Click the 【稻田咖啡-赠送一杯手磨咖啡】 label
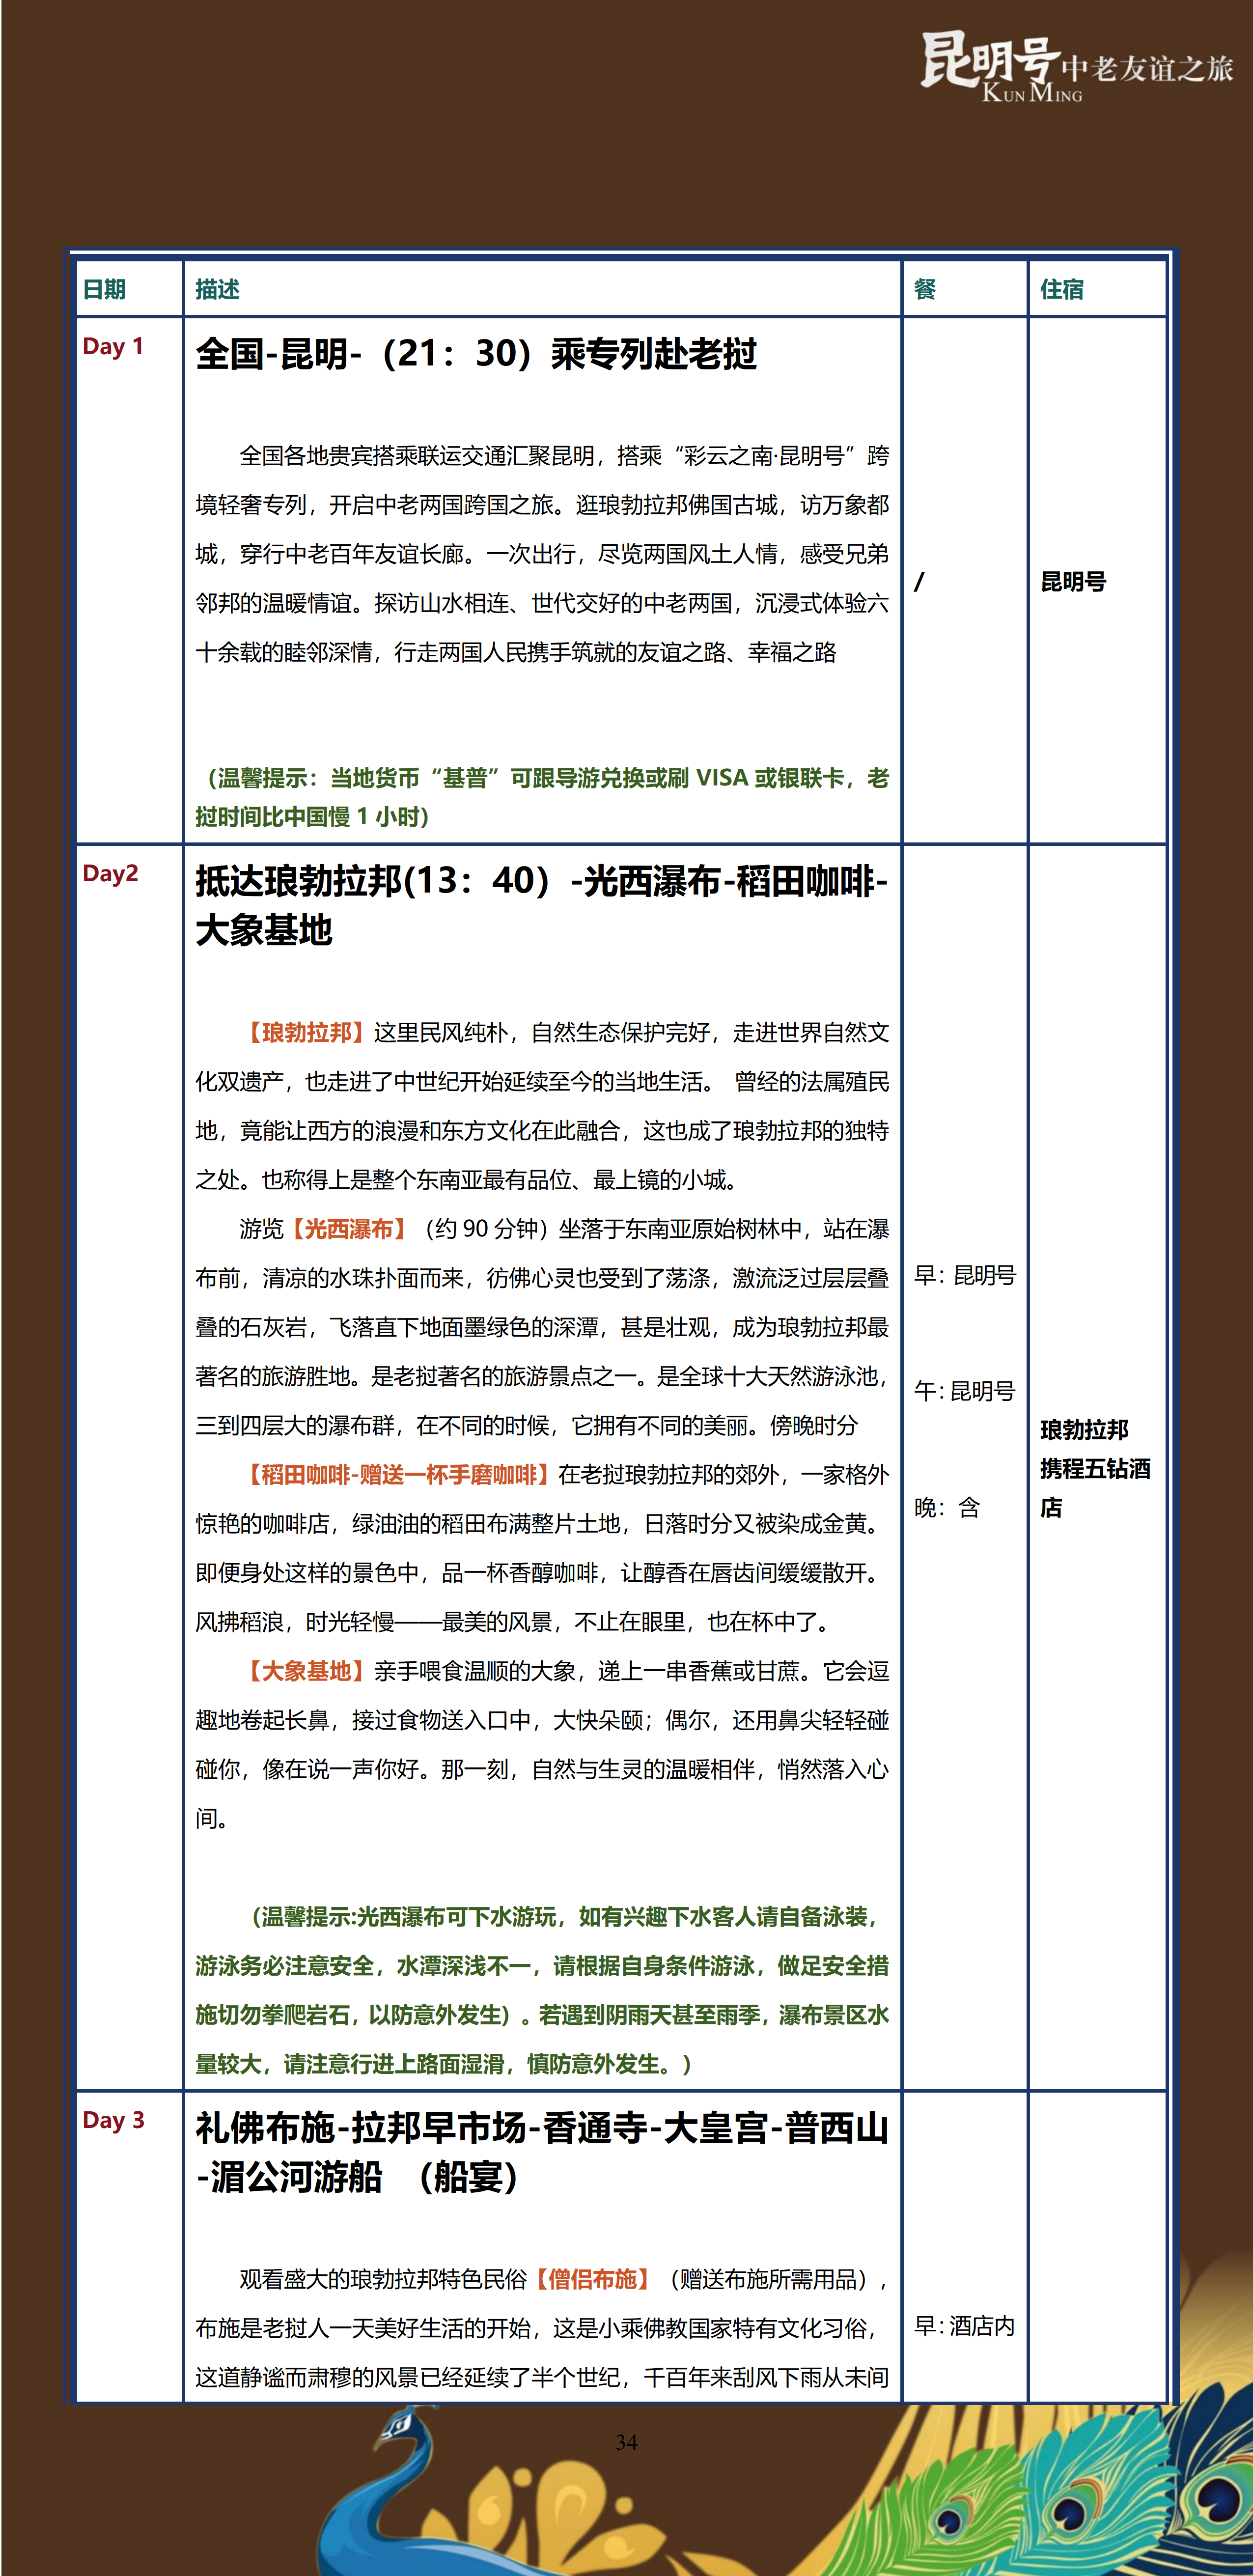The height and width of the screenshot is (2576, 1253). pos(398,1474)
